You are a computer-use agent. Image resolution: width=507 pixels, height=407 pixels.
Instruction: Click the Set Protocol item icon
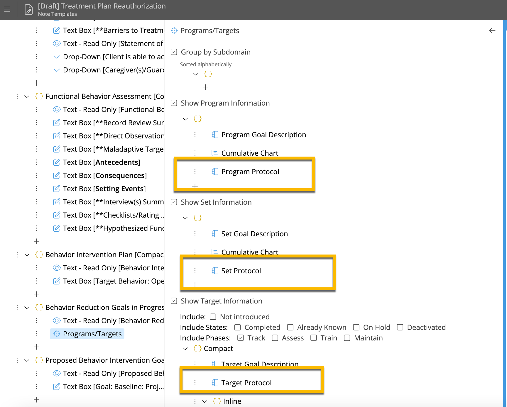pos(215,271)
